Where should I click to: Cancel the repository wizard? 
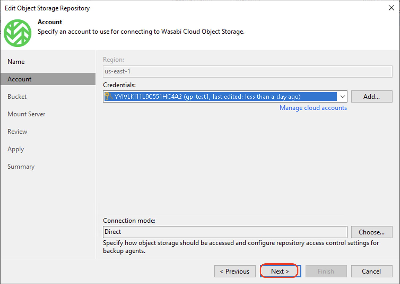(372, 271)
